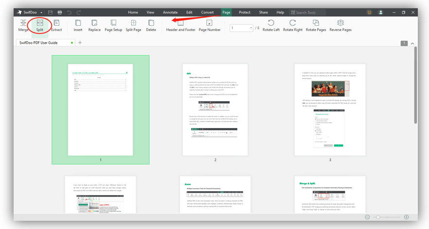Open a new tab with plus button

pyautogui.click(x=80, y=43)
